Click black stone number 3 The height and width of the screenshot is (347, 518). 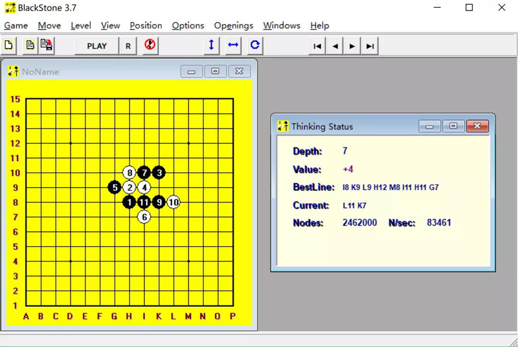pyautogui.click(x=159, y=173)
